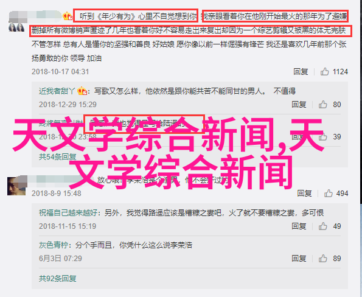Screen dimensions: 362x297
Task: Open 祝福自己越来越好's user profile
Action: (68, 212)
